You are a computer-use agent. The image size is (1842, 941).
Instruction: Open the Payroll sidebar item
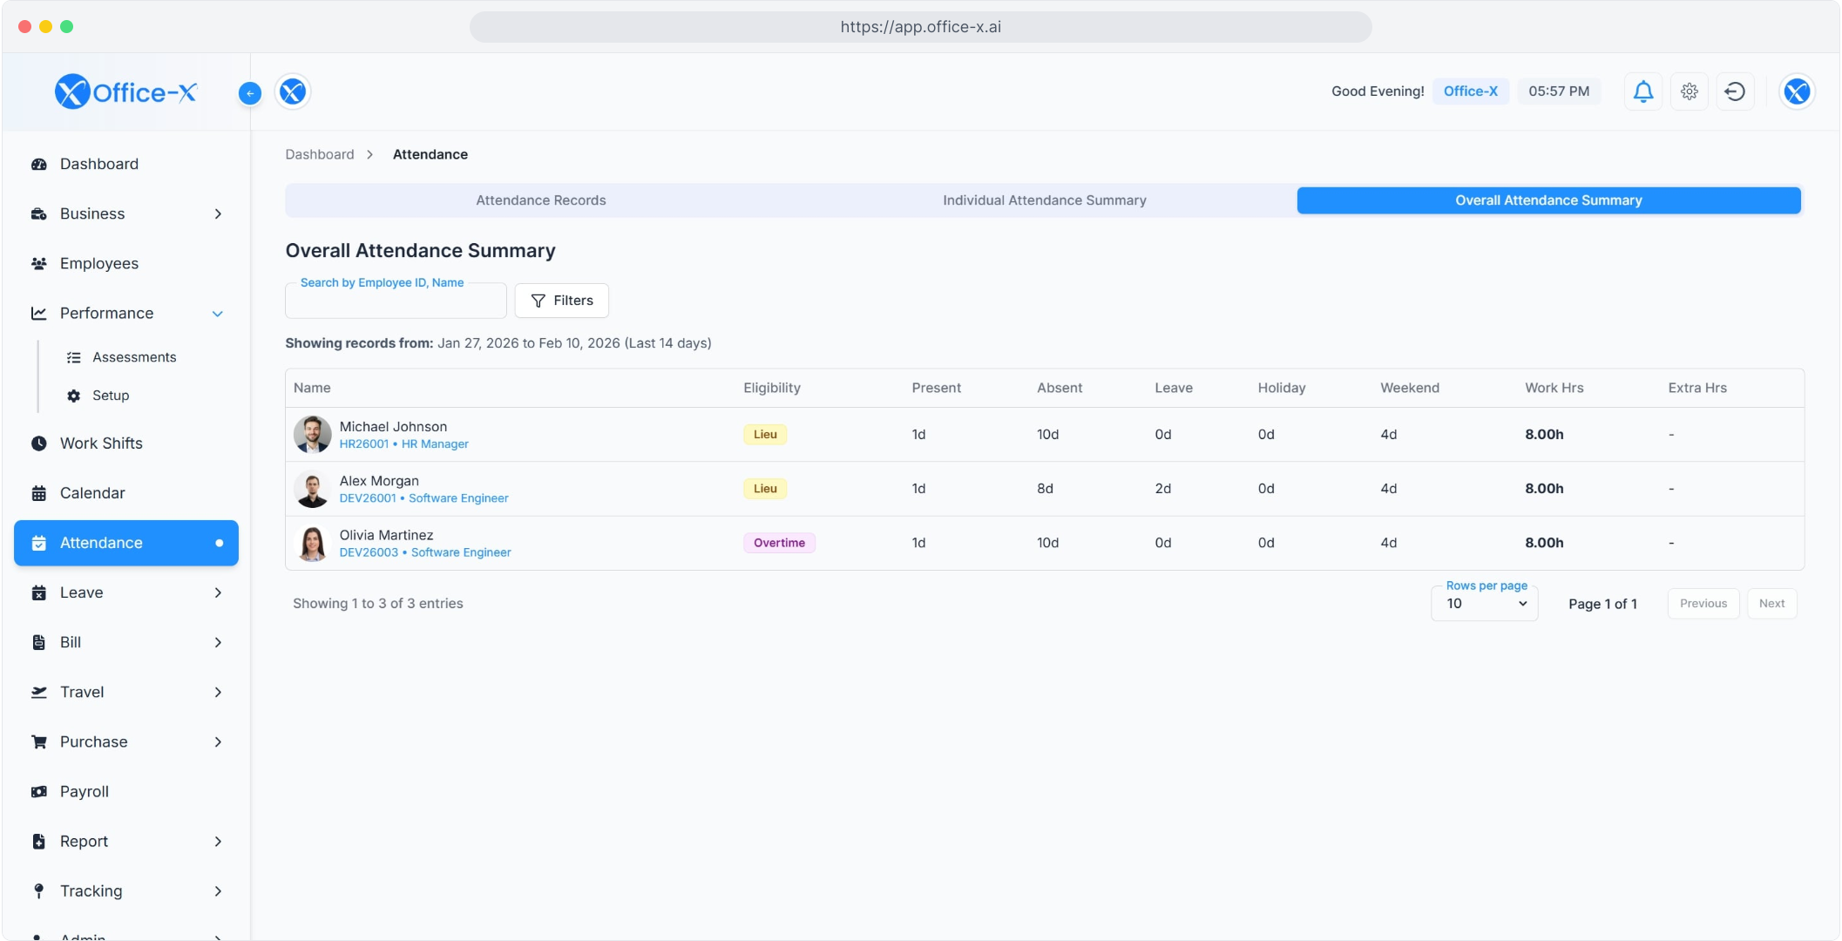(85, 791)
